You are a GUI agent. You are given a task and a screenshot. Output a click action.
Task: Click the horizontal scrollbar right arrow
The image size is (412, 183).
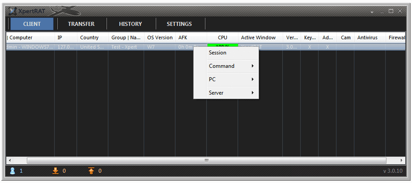pos(401,160)
